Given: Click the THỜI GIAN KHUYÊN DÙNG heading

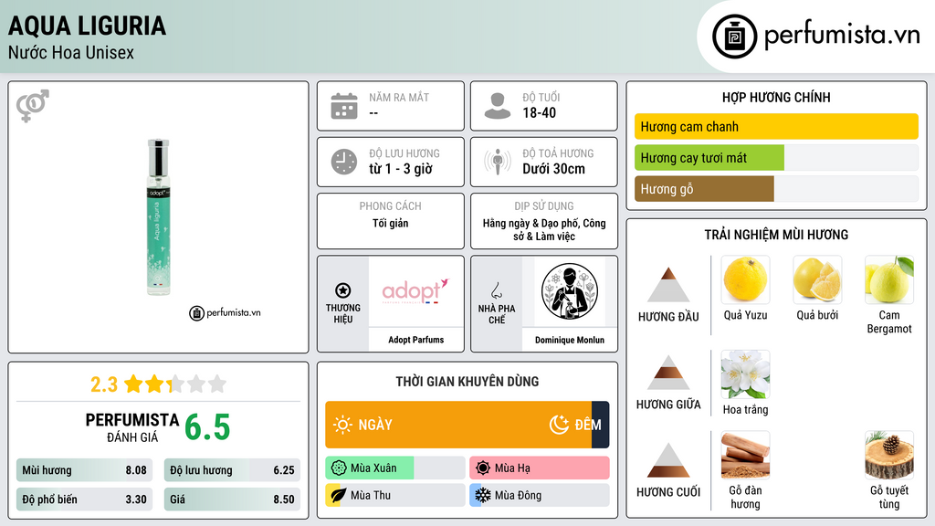Looking at the screenshot, I should coord(467,382).
